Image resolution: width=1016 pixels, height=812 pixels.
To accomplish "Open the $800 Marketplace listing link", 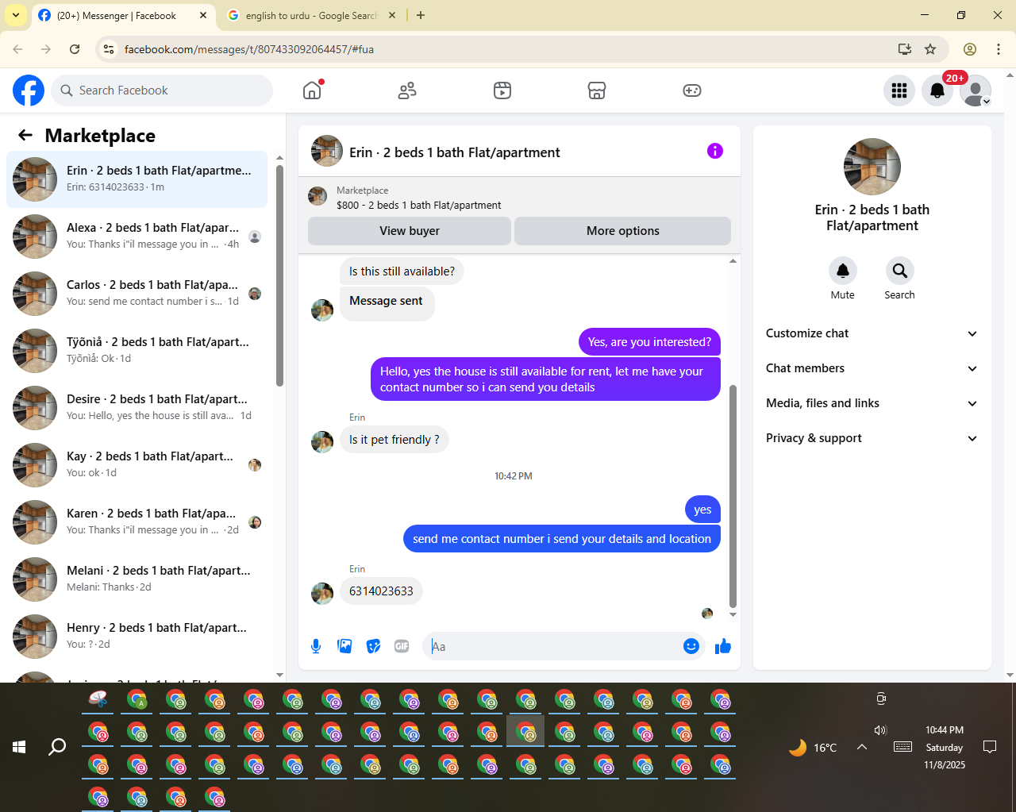I will click(x=418, y=205).
